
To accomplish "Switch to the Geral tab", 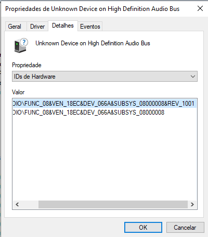I will click(x=15, y=27).
